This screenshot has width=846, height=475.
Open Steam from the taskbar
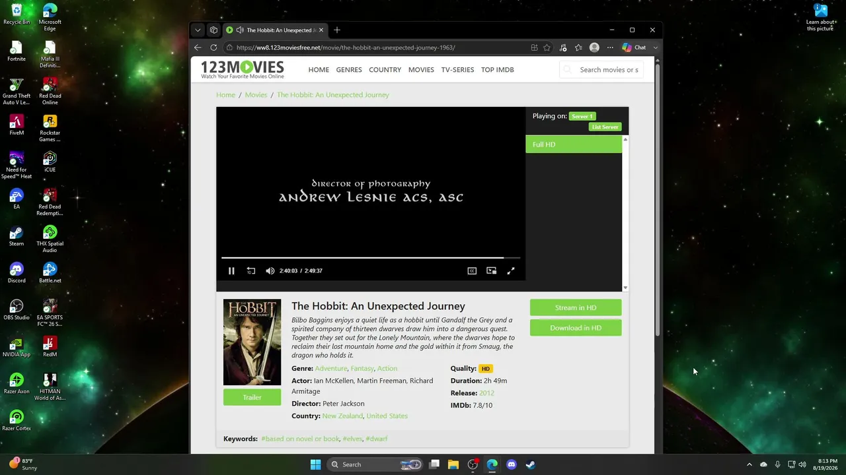(530, 464)
